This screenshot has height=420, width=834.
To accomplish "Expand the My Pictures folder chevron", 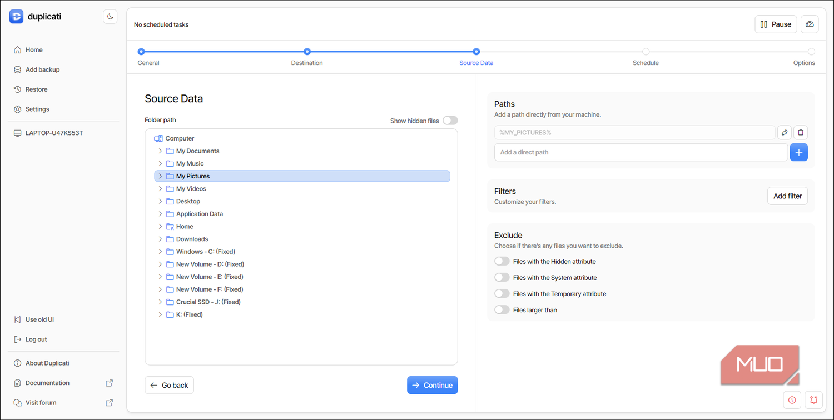I will tap(160, 176).
